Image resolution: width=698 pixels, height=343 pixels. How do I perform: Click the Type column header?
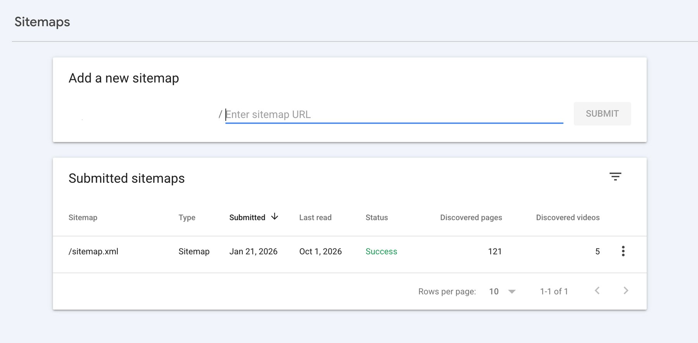[187, 217]
